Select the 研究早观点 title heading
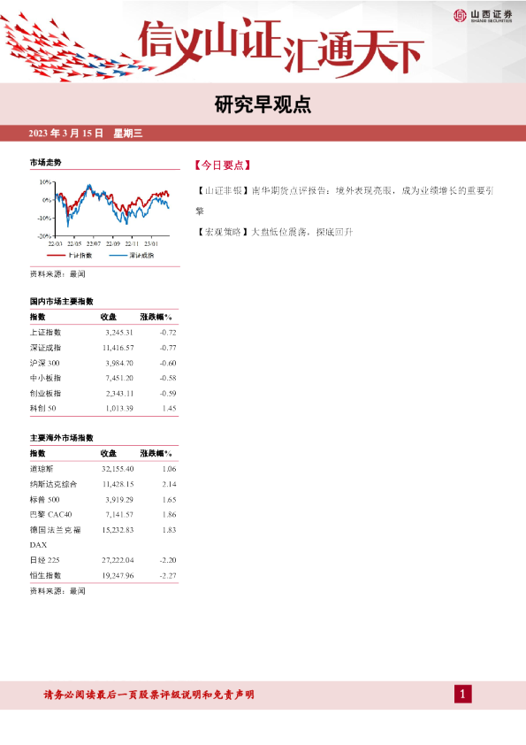526x745 pixels. pyautogui.click(x=263, y=104)
